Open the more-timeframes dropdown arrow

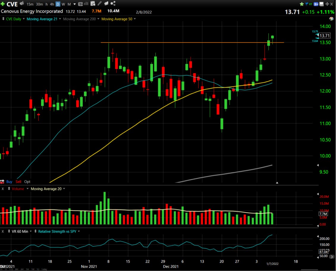point(75,4)
